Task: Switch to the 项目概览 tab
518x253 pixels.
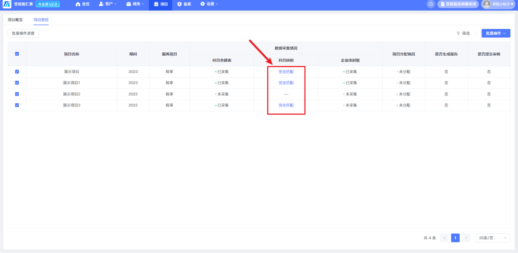Action: click(x=15, y=20)
